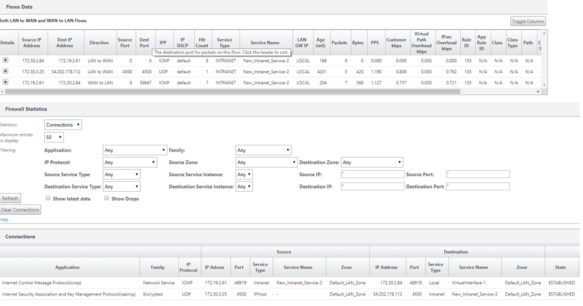This screenshot has height=306, width=583.
Task: Sort flows by Rule ID header
Action: [x=467, y=43]
